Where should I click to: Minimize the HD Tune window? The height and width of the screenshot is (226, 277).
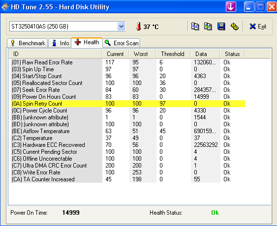[249, 7]
